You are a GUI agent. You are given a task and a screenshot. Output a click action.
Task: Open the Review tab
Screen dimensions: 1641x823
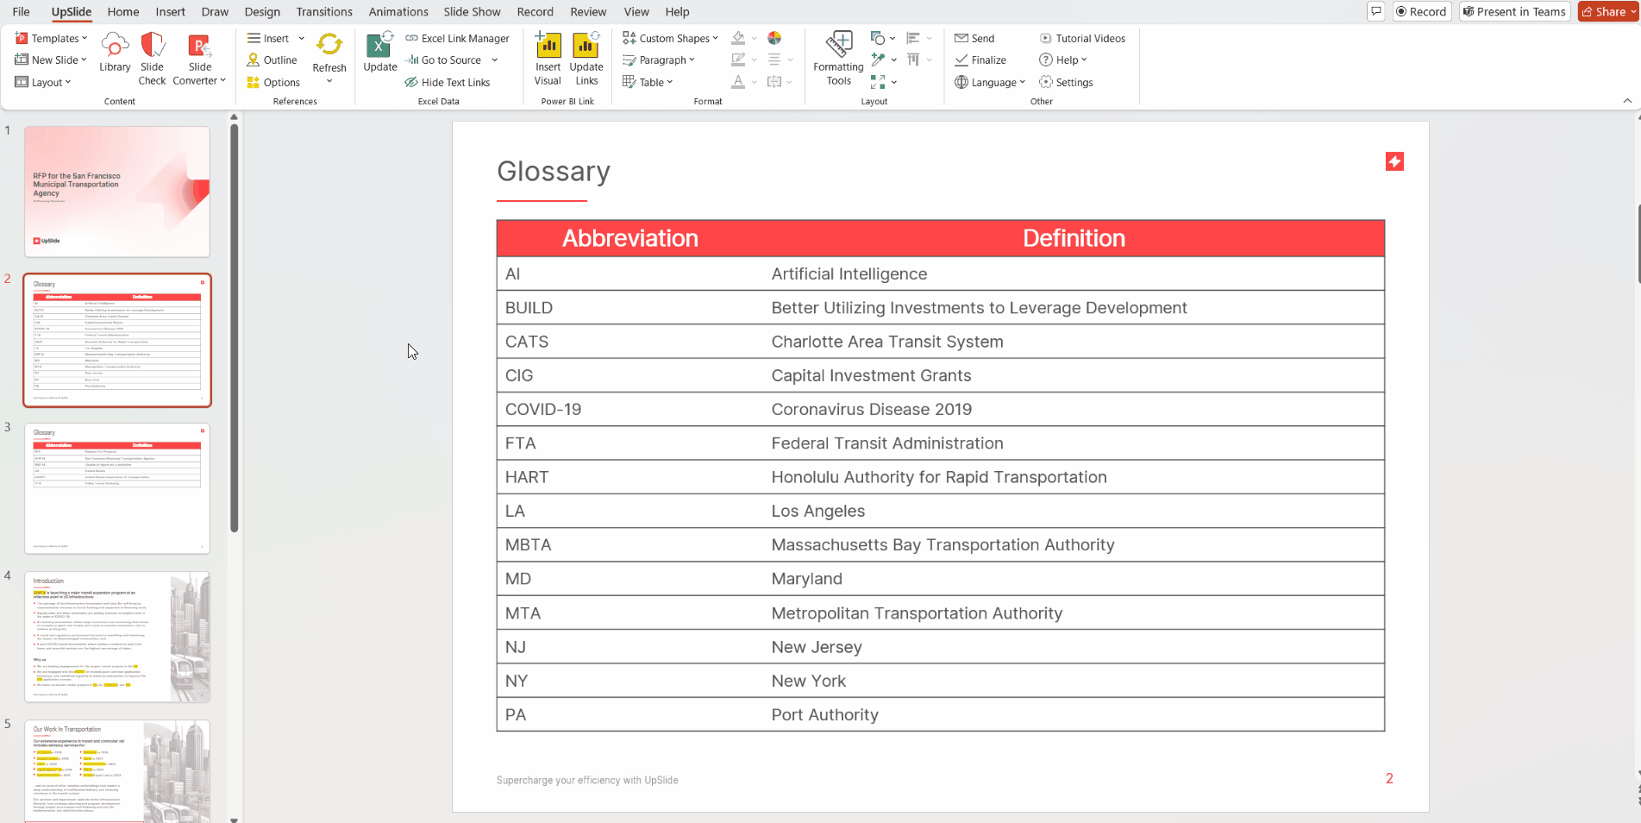click(x=588, y=11)
